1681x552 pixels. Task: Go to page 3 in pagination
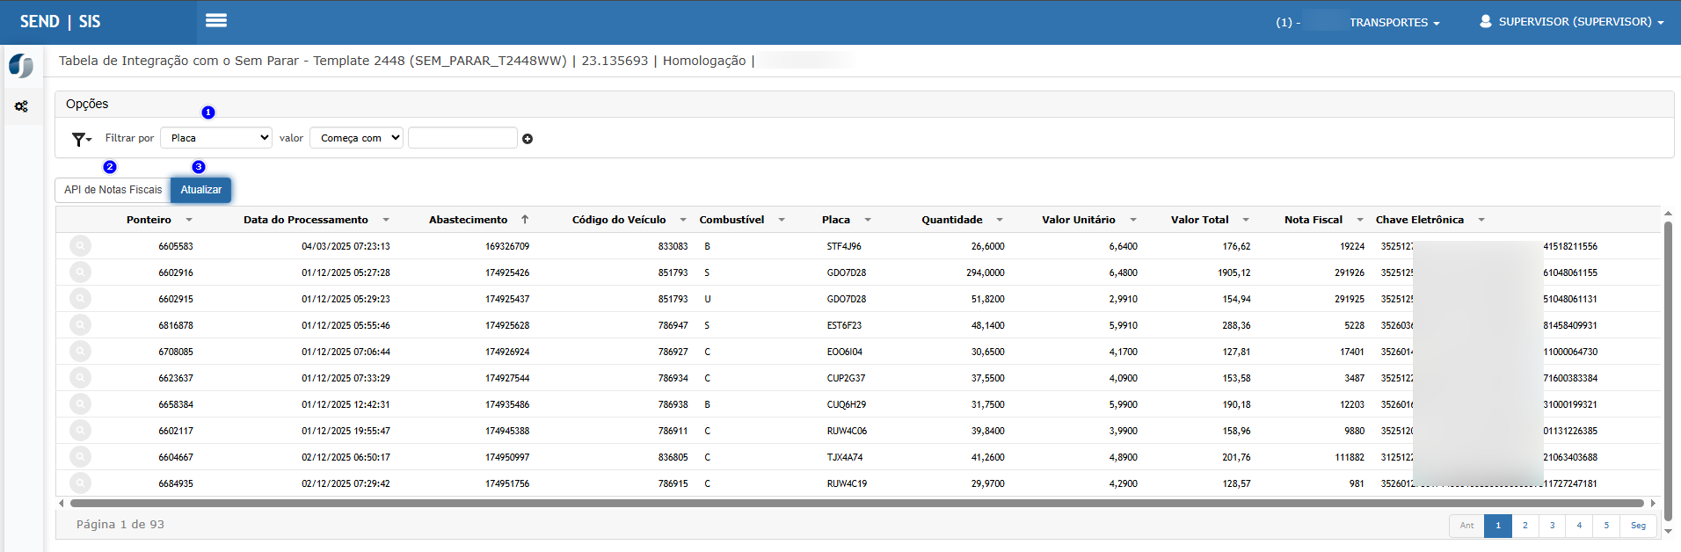pos(1552,526)
